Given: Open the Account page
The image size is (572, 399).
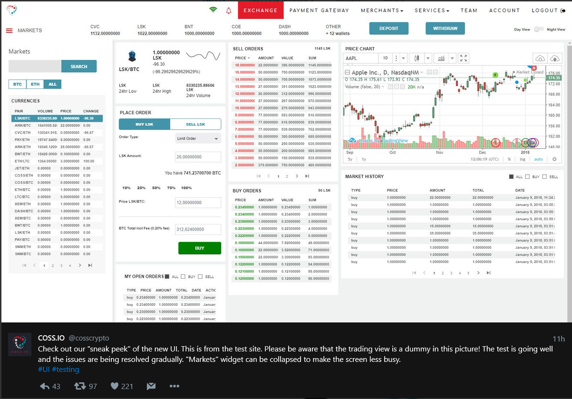Looking at the screenshot, I should (x=504, y=10).
